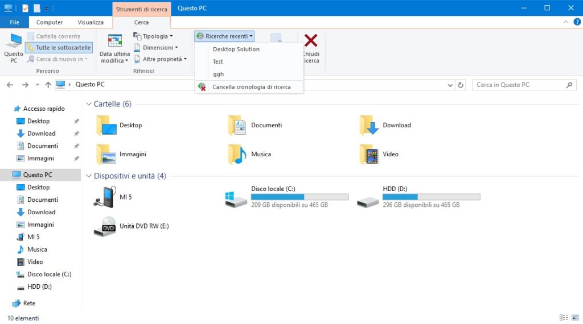Click Cancella cronologia di ricerca

coord(251,87)
